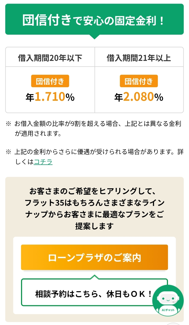Click the 年1.710% interest rate figure
Screen dimensions: 189x325
pyautogui.click(x=50, y=96)
